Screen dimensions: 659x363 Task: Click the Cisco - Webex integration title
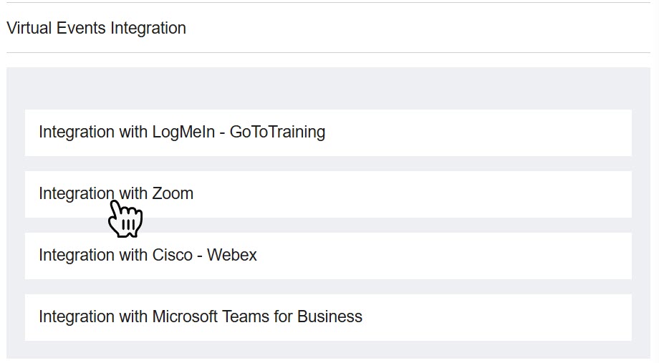tap(148, 256)
